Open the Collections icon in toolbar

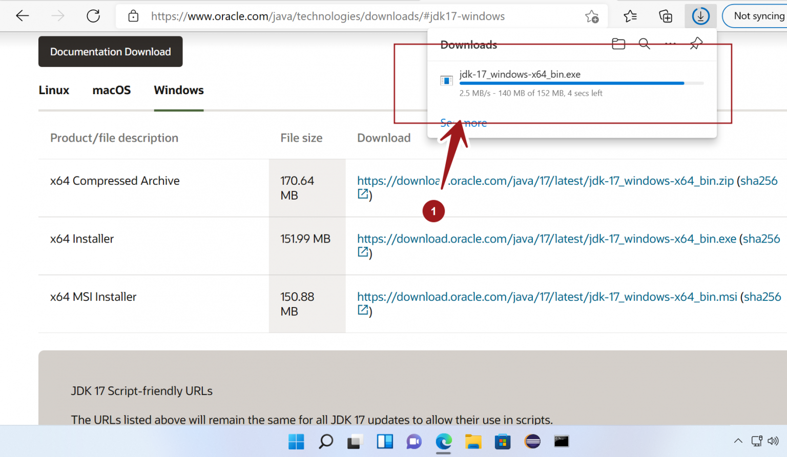point(665,16)
